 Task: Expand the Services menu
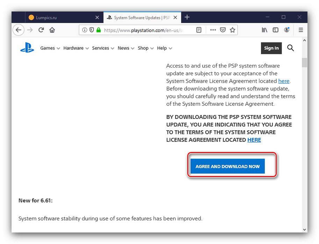point(103,48)
